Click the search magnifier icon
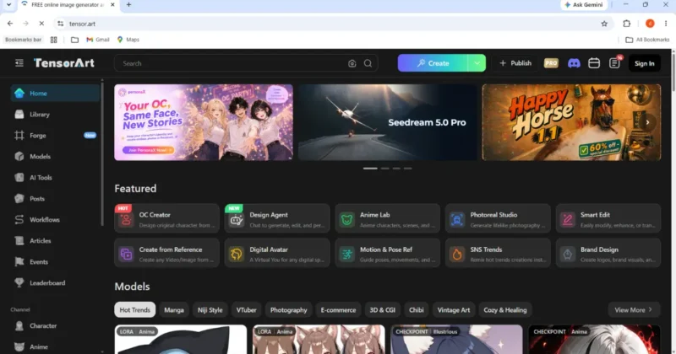 (x=368, y=63)
